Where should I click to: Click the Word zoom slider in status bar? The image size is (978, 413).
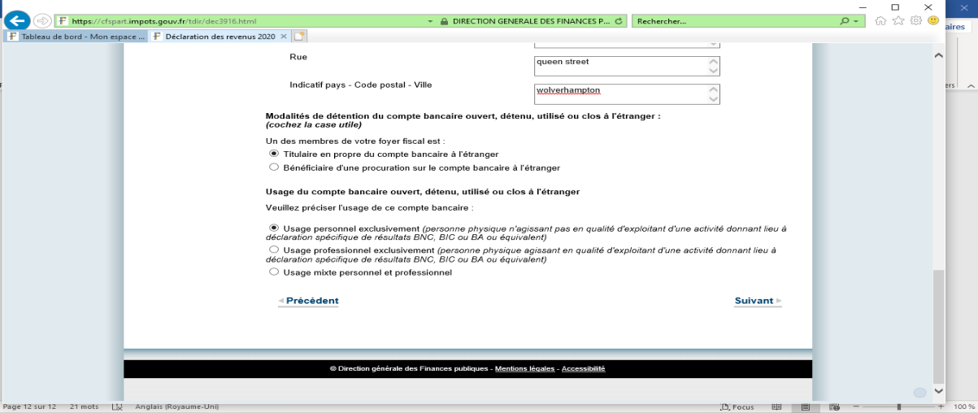click(898, 406)
